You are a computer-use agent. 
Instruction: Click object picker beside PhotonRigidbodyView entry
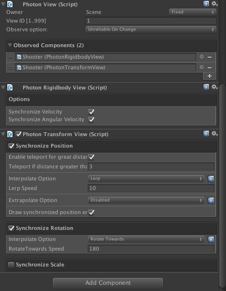pyautogui.click(x=201, y=57)
